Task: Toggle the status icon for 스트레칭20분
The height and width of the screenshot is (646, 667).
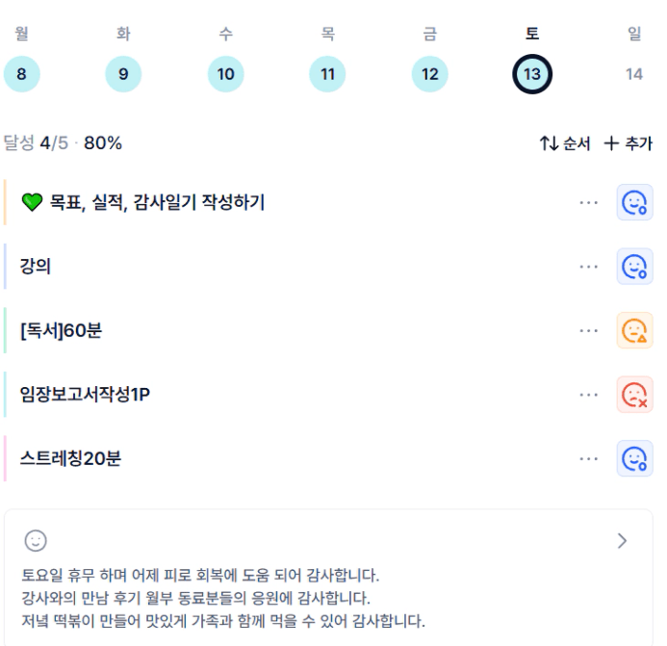Action: (634, 459)
